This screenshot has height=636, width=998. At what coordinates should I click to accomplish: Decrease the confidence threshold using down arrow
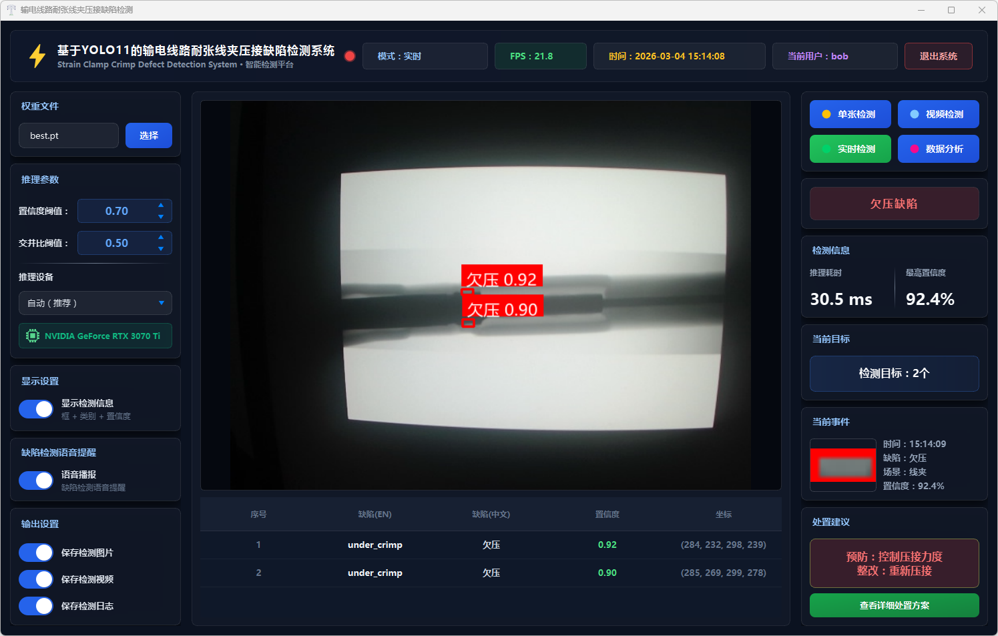[161, 217]
